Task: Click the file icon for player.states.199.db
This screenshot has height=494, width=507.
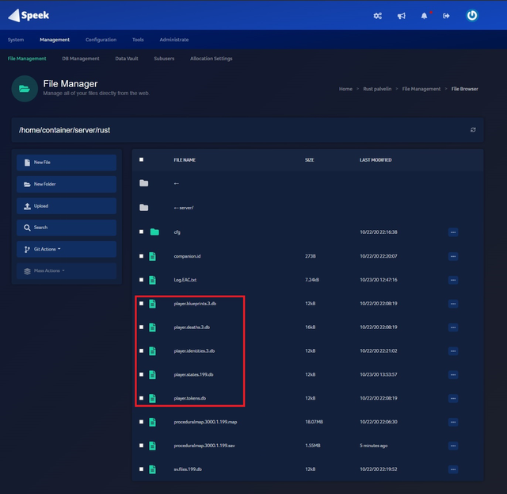Action: [152, 374]
